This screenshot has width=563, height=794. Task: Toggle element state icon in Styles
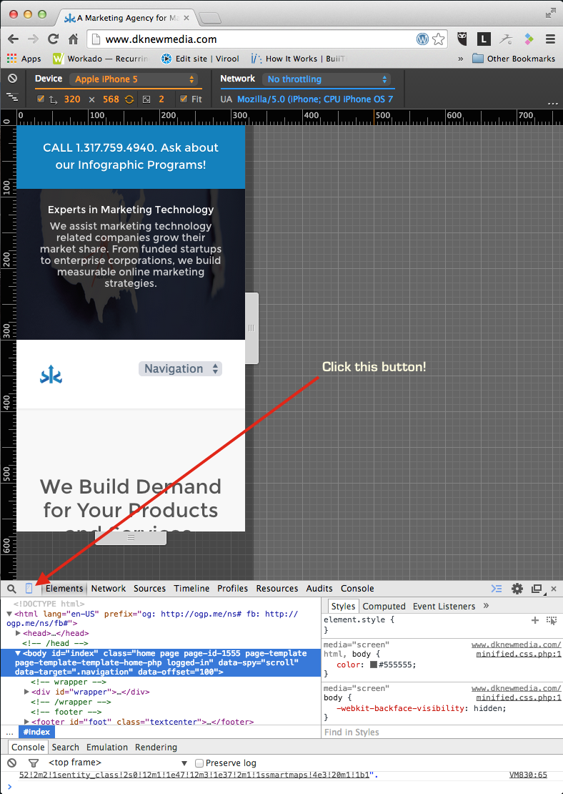[552, 620]
